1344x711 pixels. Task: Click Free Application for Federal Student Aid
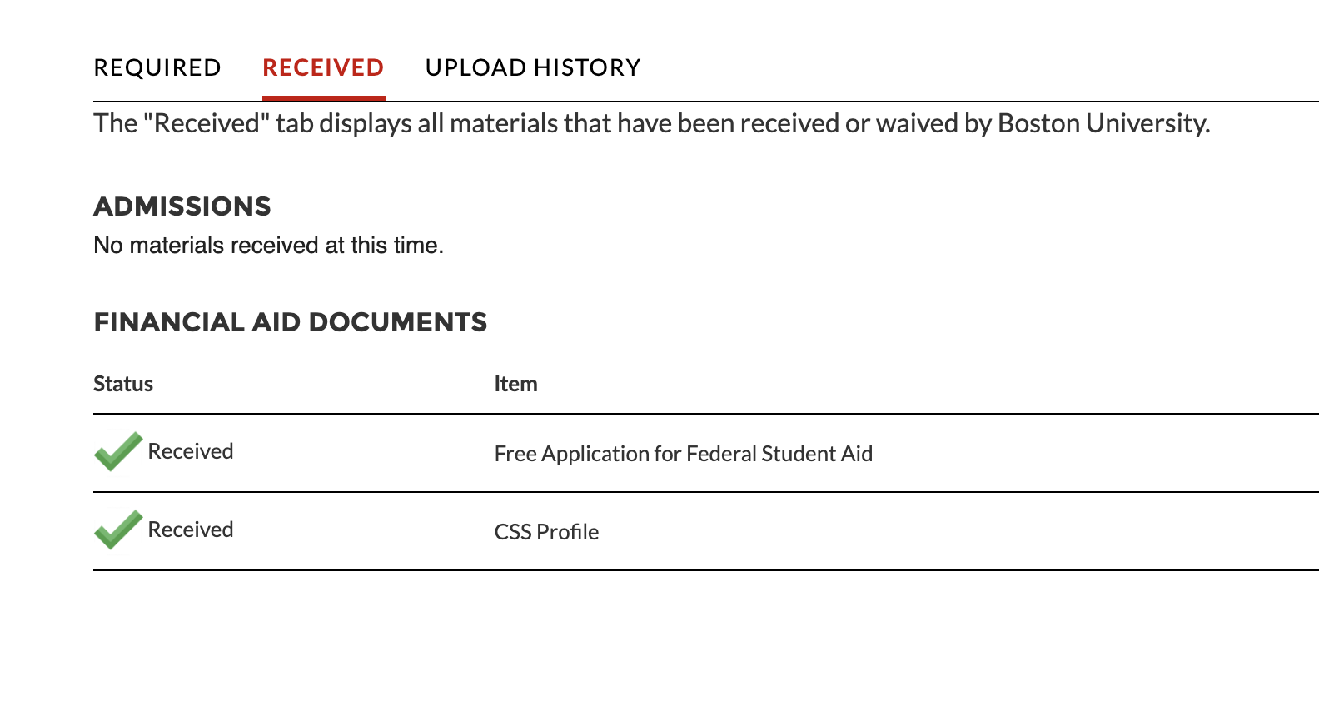coord(683,454)
